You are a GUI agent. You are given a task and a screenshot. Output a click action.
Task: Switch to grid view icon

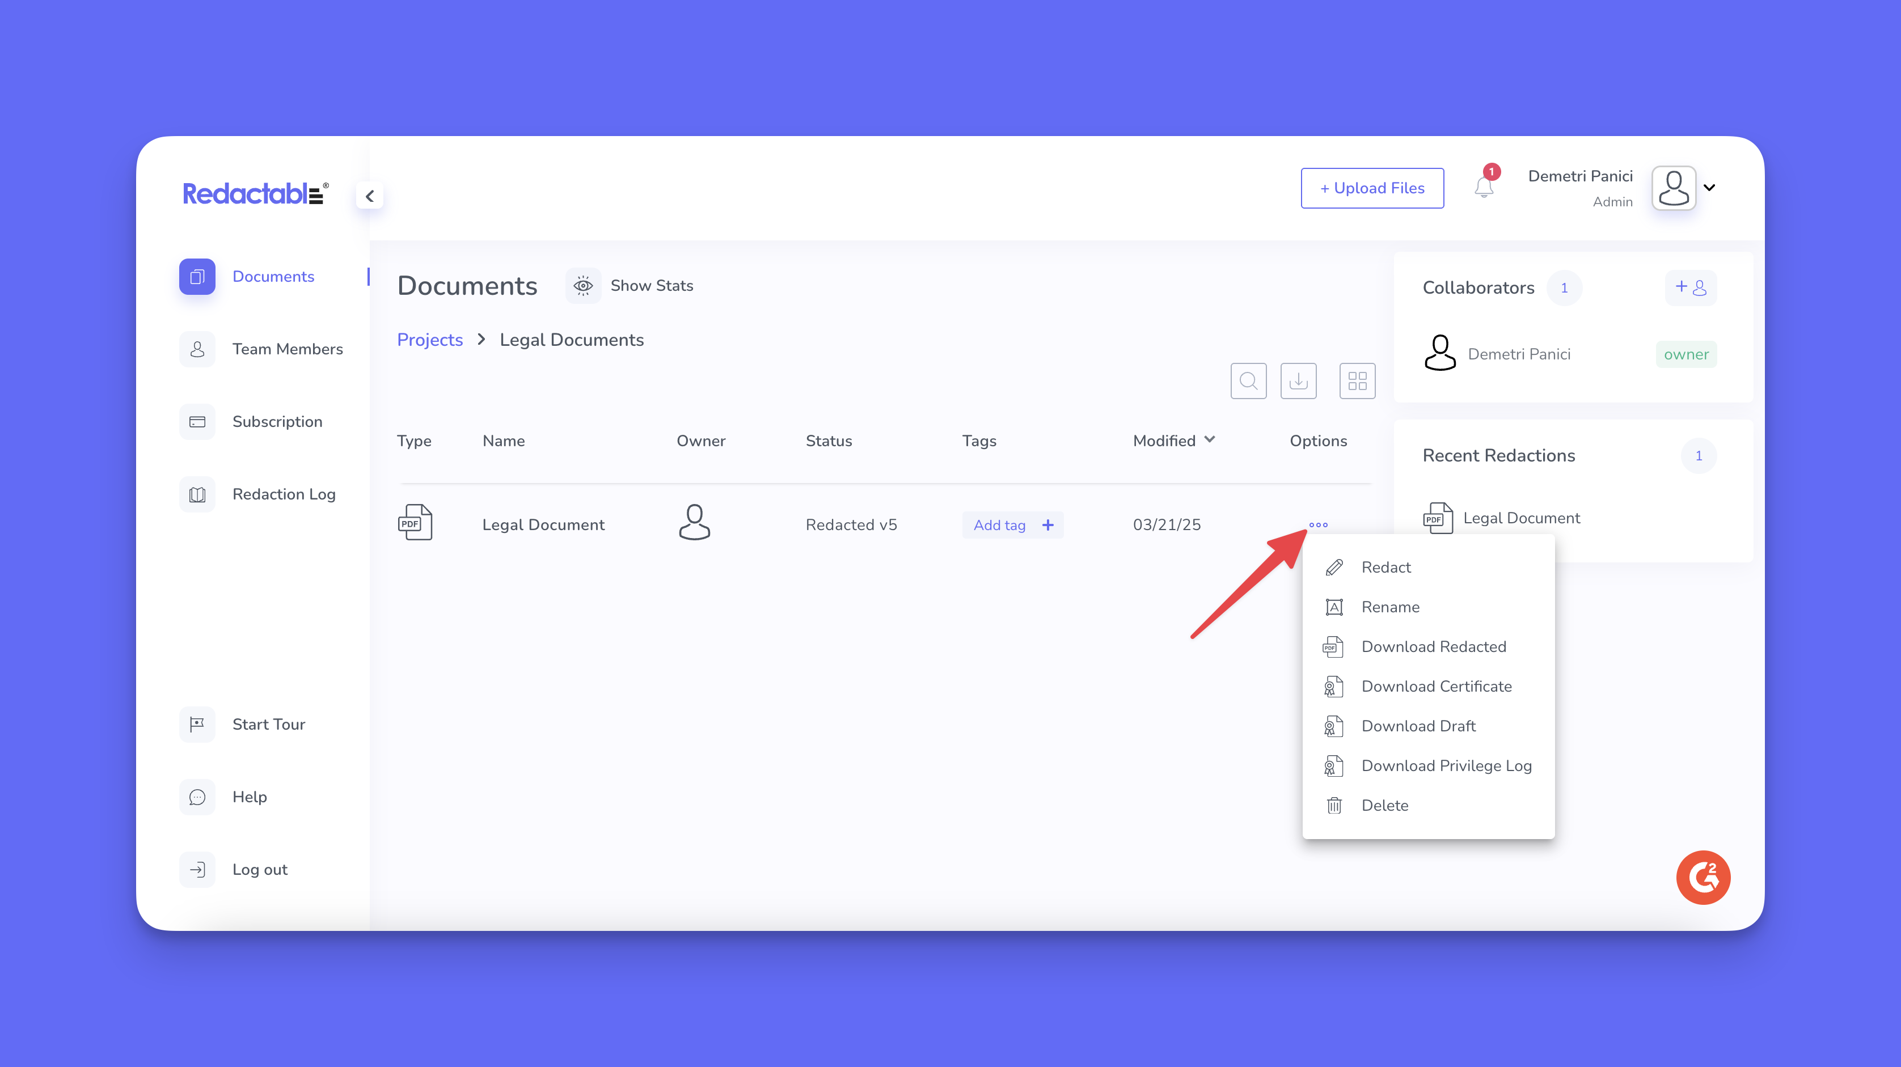tap(1357, 381)
